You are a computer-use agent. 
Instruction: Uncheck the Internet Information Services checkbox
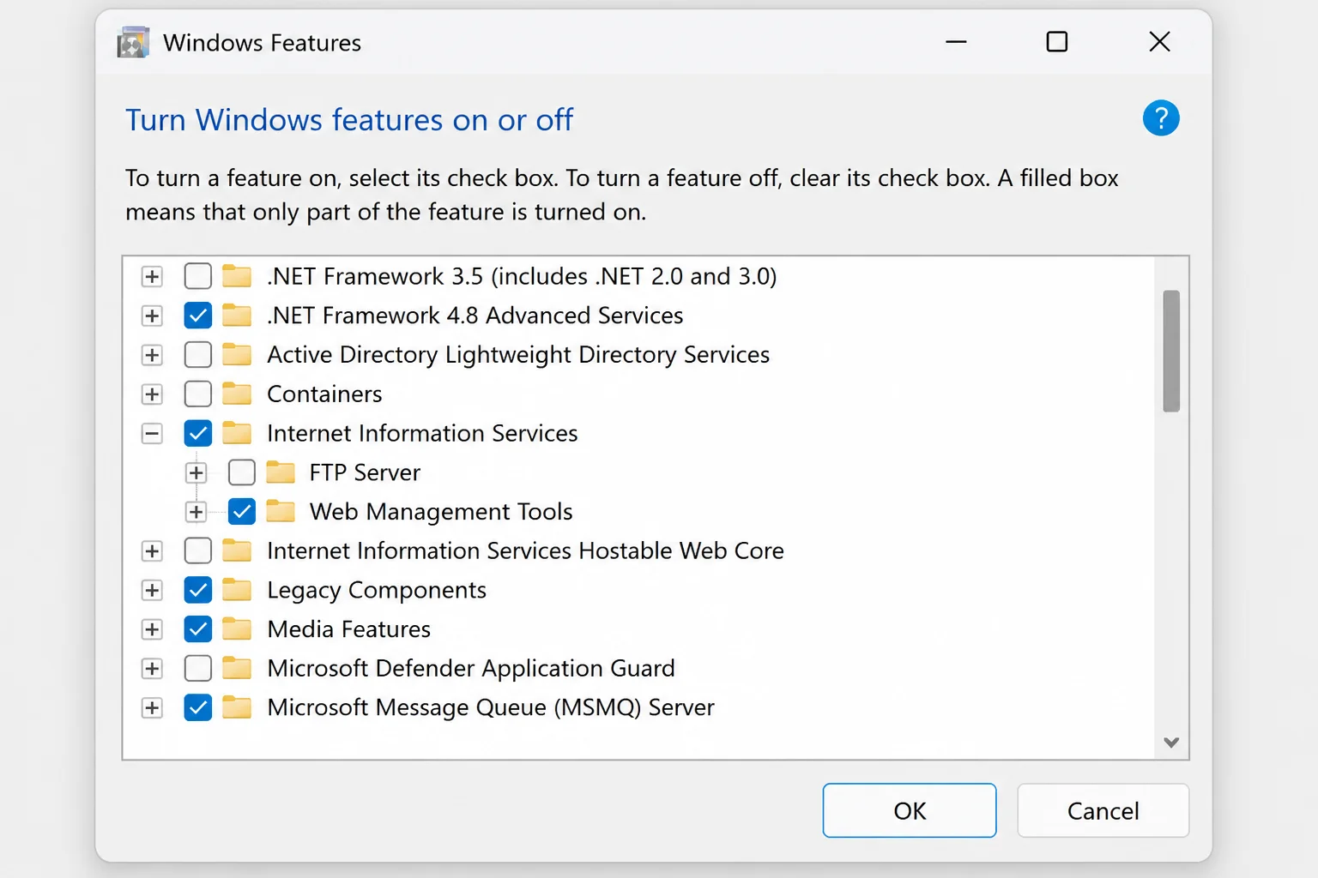click(x=198, y=433)
